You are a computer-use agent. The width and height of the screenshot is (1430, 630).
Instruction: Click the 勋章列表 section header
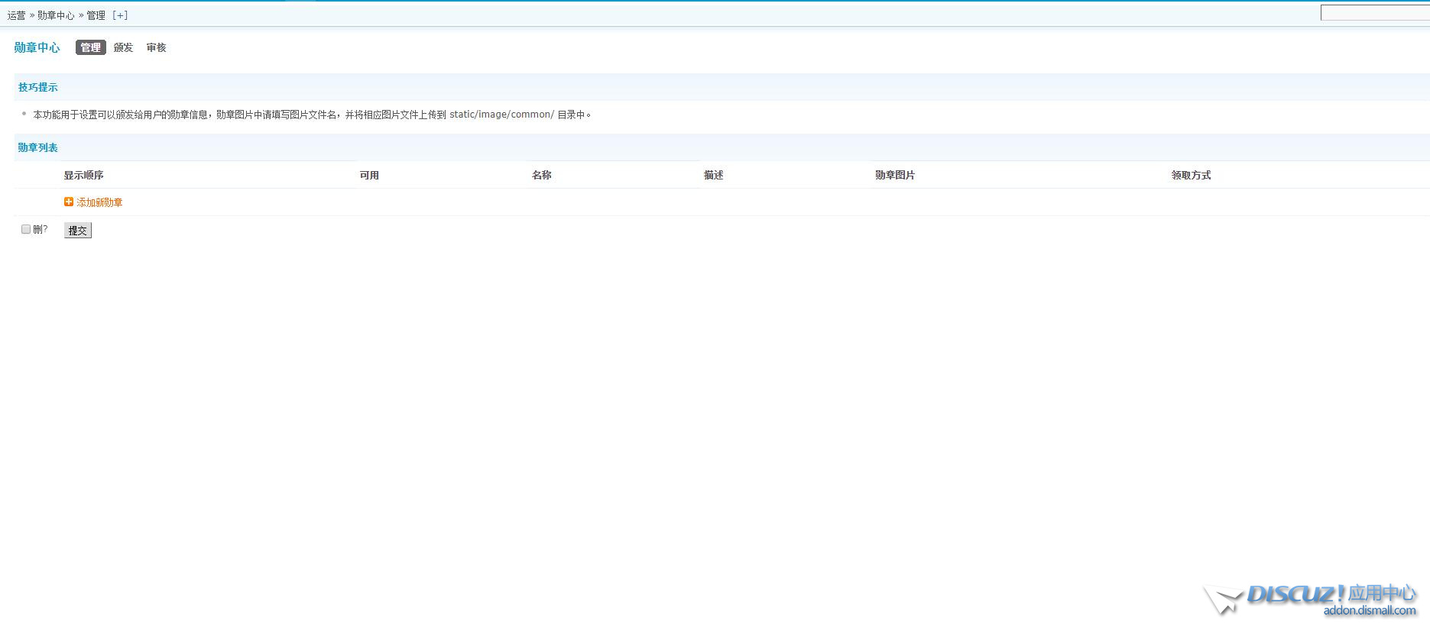point(38,147)
